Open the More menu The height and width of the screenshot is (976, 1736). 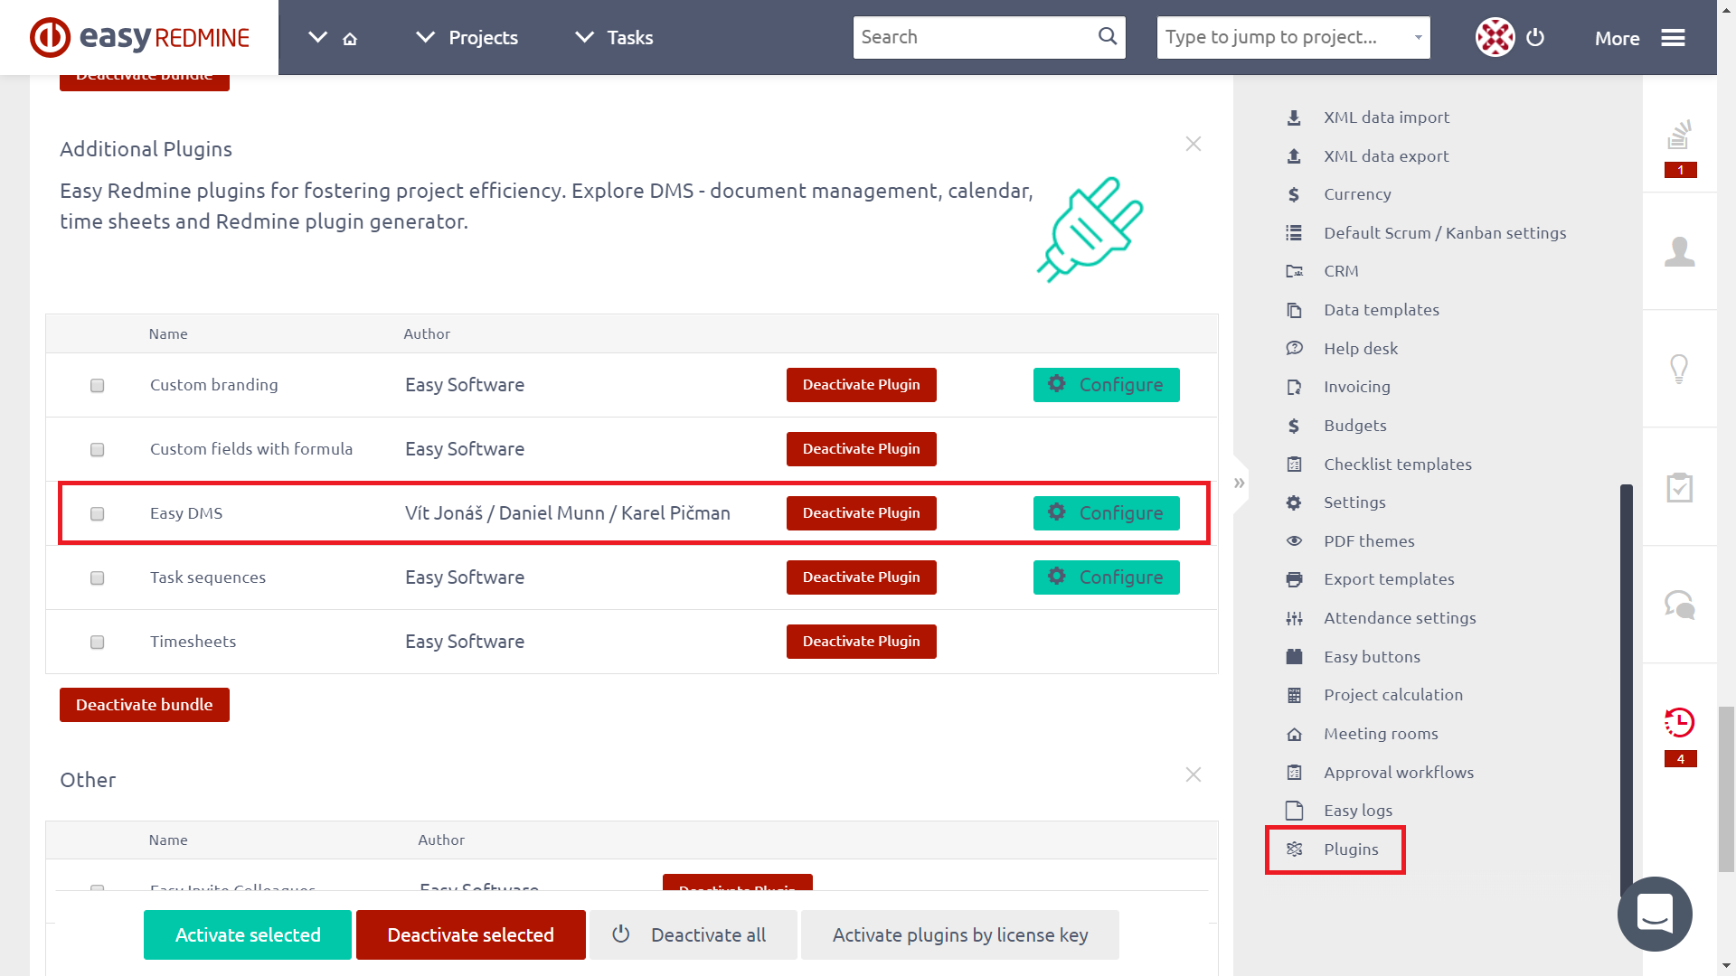(x=1617, y=38)
